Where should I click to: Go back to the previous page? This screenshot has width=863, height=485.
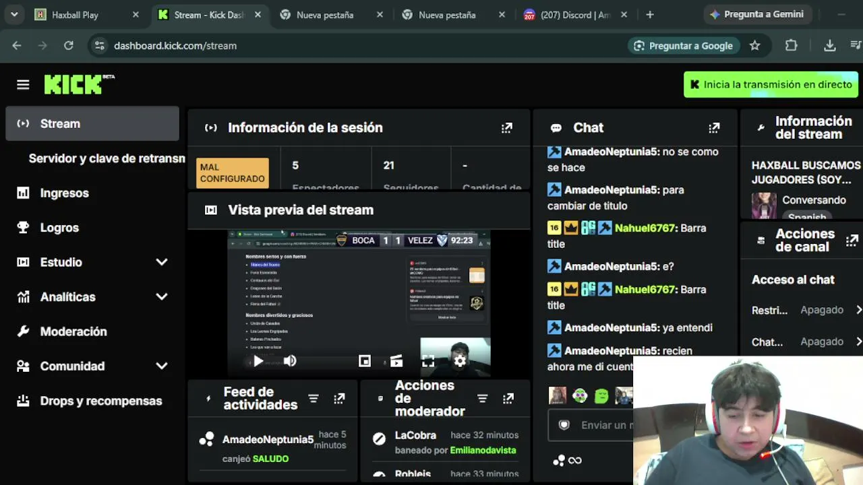pos(17,46)
